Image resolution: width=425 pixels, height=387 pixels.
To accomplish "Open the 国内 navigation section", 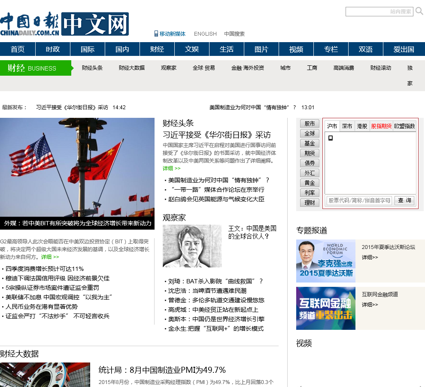I will (122, 49).
